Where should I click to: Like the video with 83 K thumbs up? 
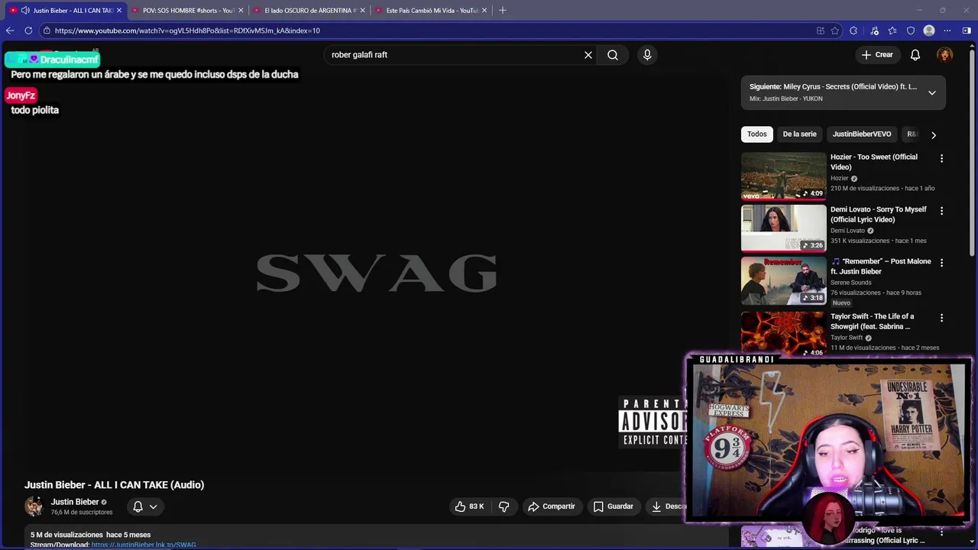pos(469,506)
